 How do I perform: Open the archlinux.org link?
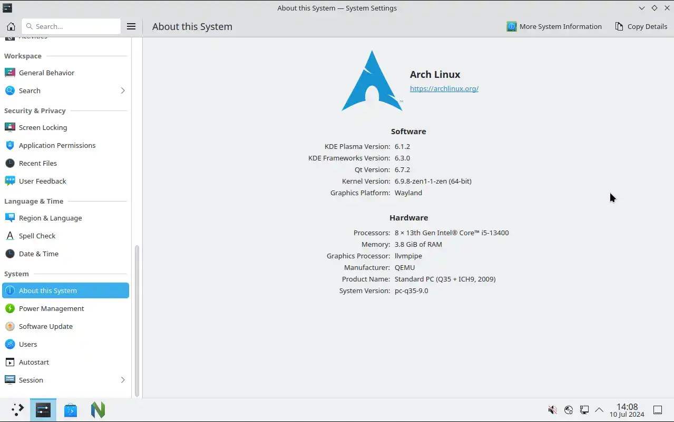click(x=444, y=88)
